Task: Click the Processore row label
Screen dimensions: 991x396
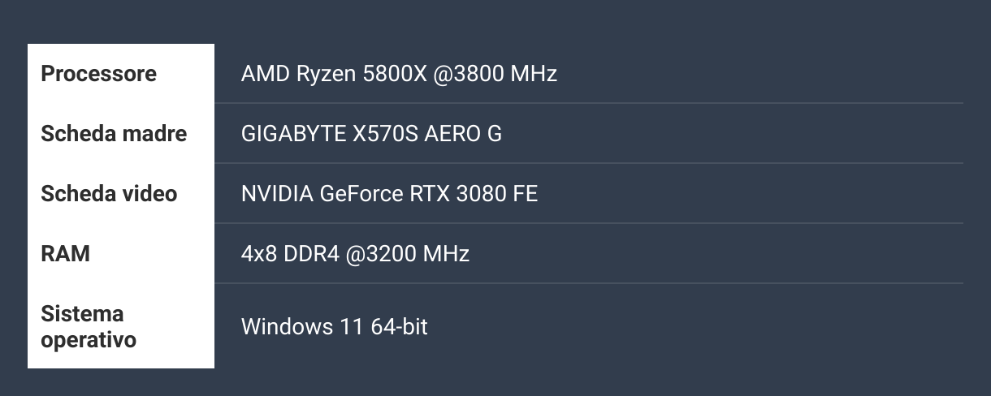Action: click(x=98, y=74)
